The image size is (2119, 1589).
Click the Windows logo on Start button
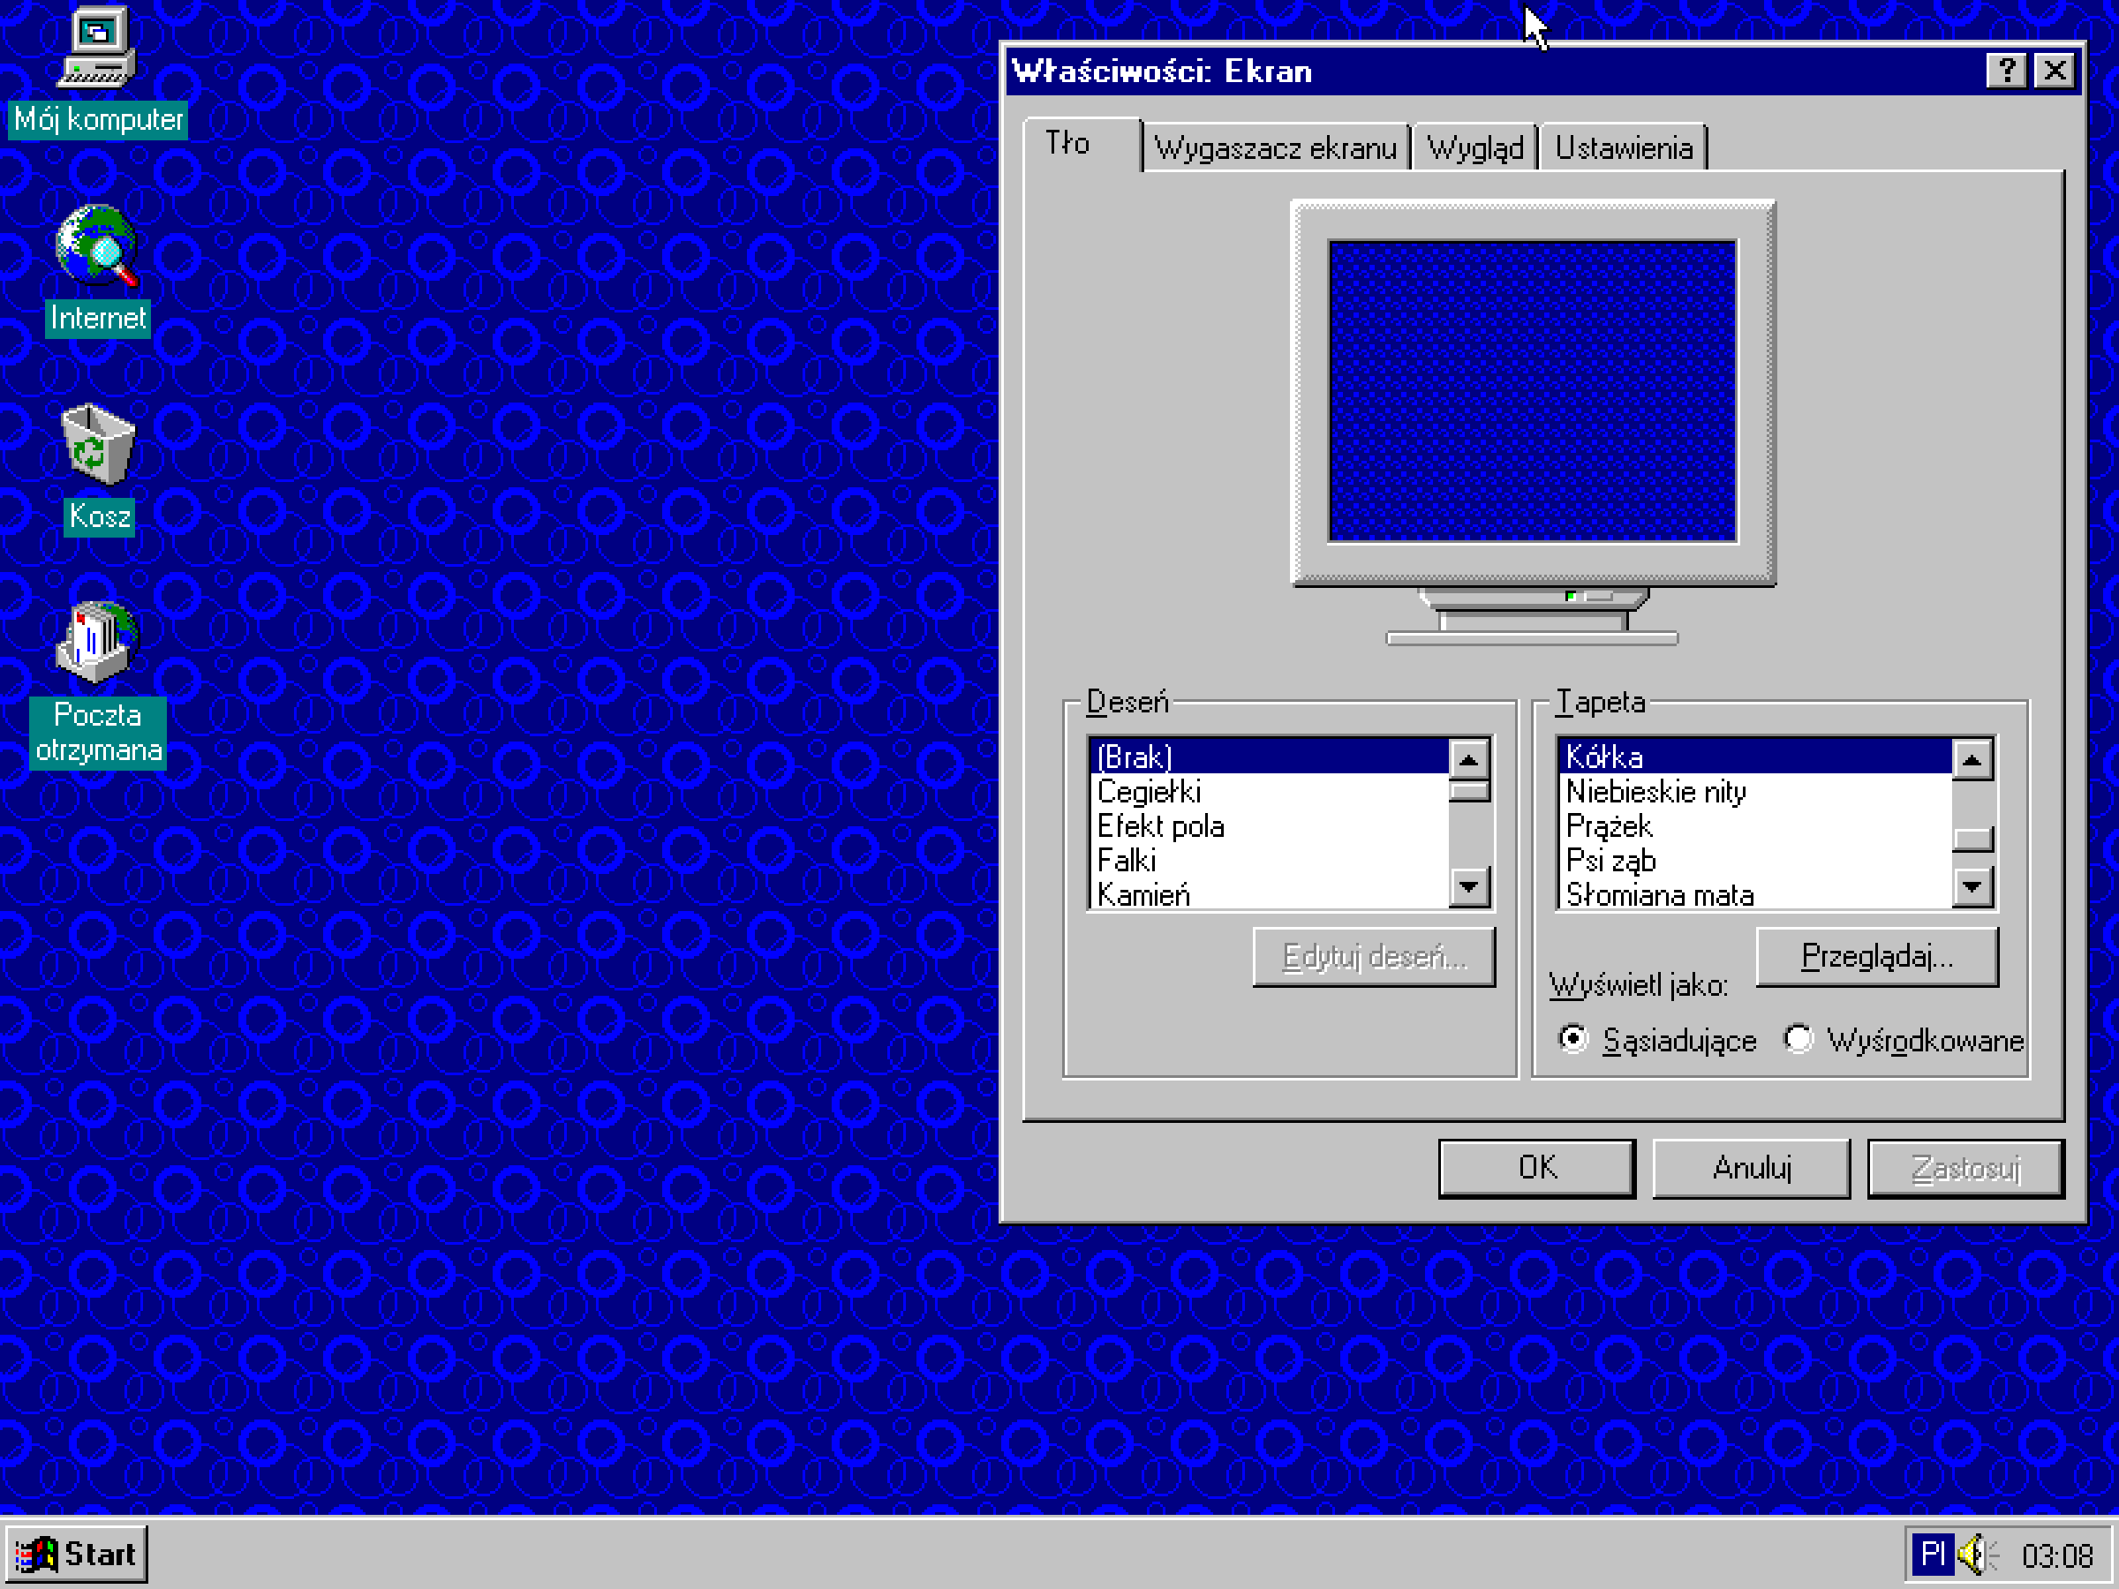(36, 1554)
